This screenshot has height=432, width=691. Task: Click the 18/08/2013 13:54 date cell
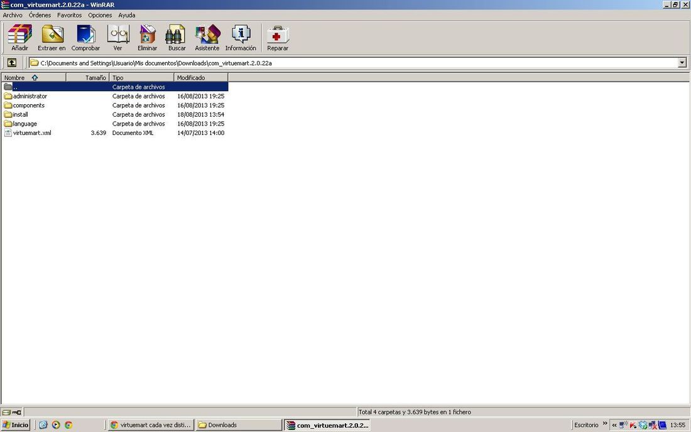point(200,114)
